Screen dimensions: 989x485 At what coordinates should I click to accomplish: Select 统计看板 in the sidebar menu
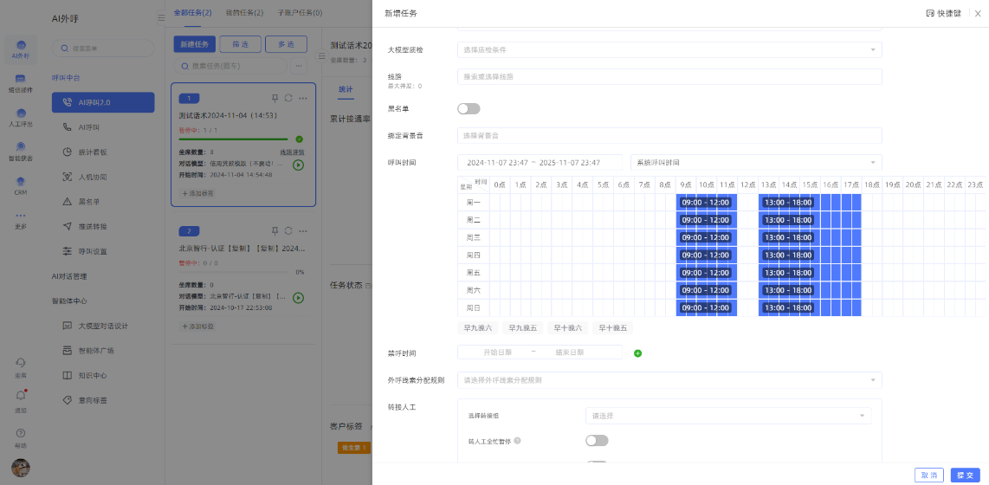(93, 152)
